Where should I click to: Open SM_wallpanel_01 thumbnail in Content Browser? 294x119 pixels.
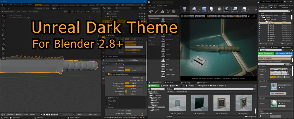[200, 103]
